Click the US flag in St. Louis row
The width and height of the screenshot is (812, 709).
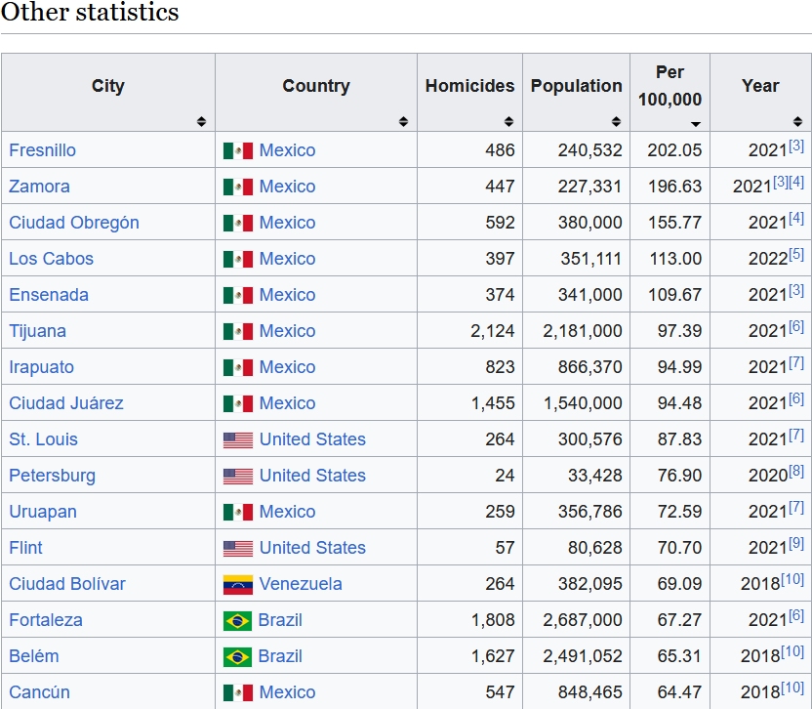click(238, 440)
